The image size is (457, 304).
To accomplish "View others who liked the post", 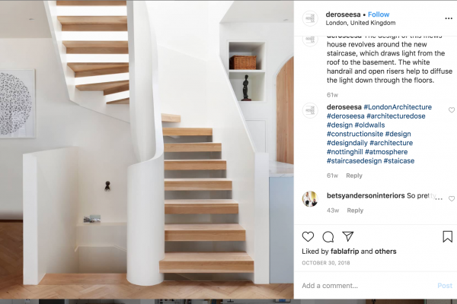I will tap(385, 252).
